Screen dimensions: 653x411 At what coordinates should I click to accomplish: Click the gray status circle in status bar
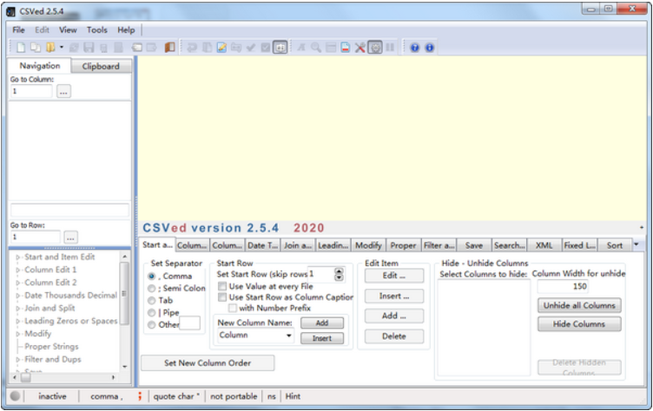point(16,396)
